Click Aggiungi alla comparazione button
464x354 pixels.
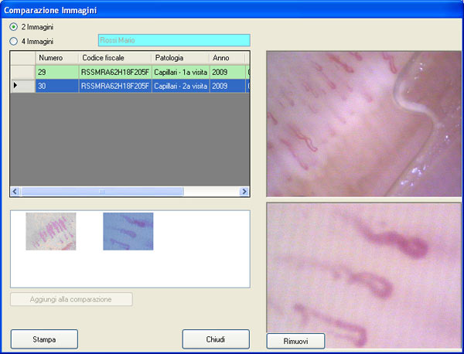(x=71, y=299)
